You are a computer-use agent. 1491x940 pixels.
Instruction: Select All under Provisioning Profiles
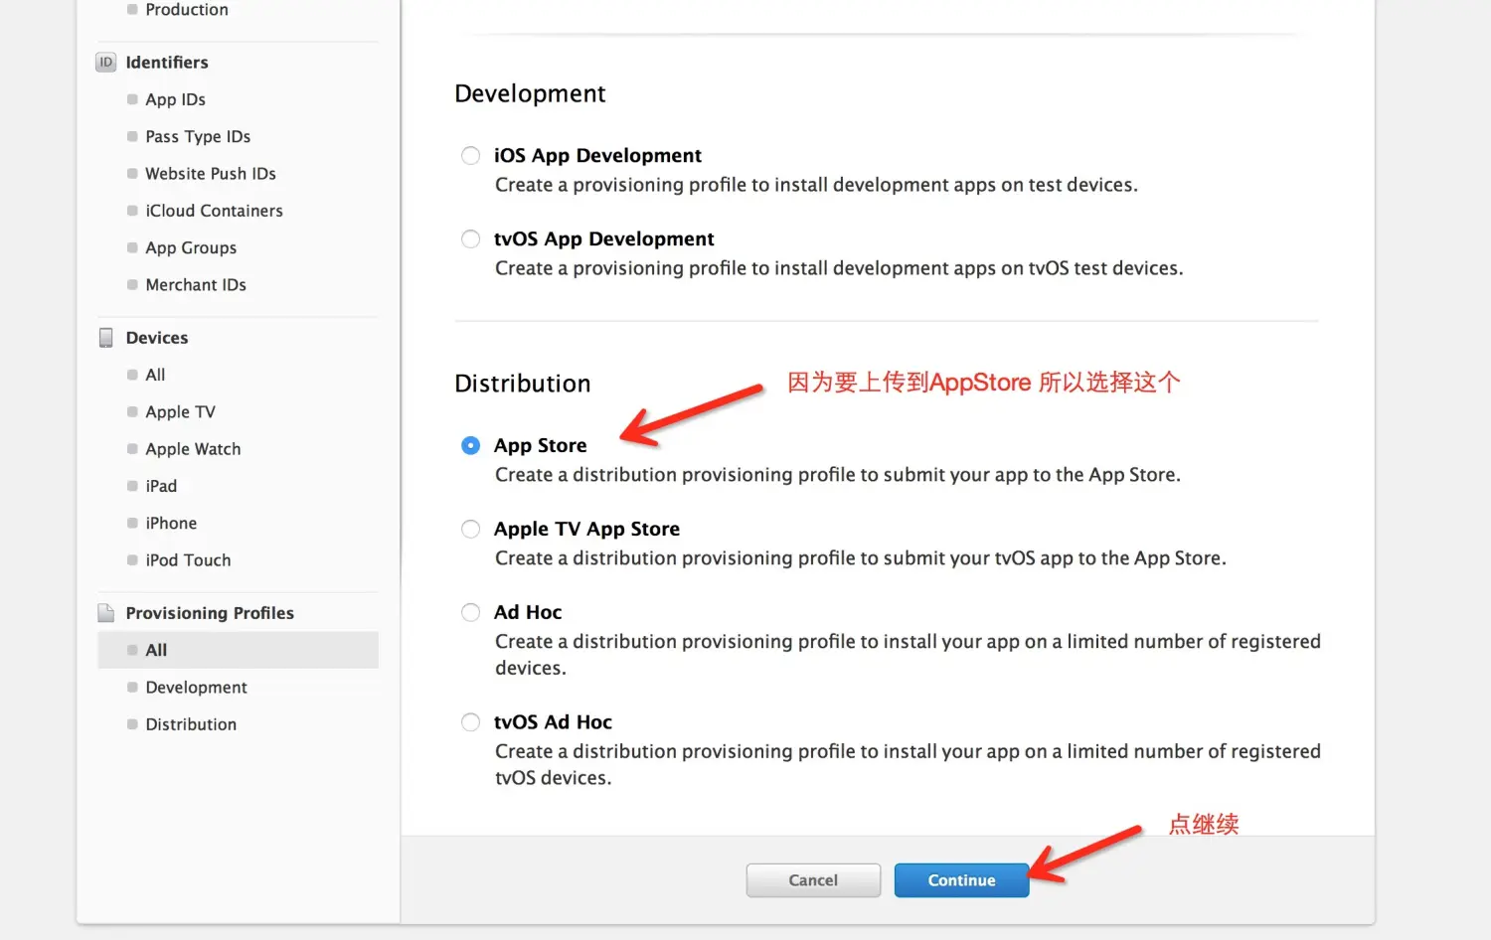[x=238, y=650]
